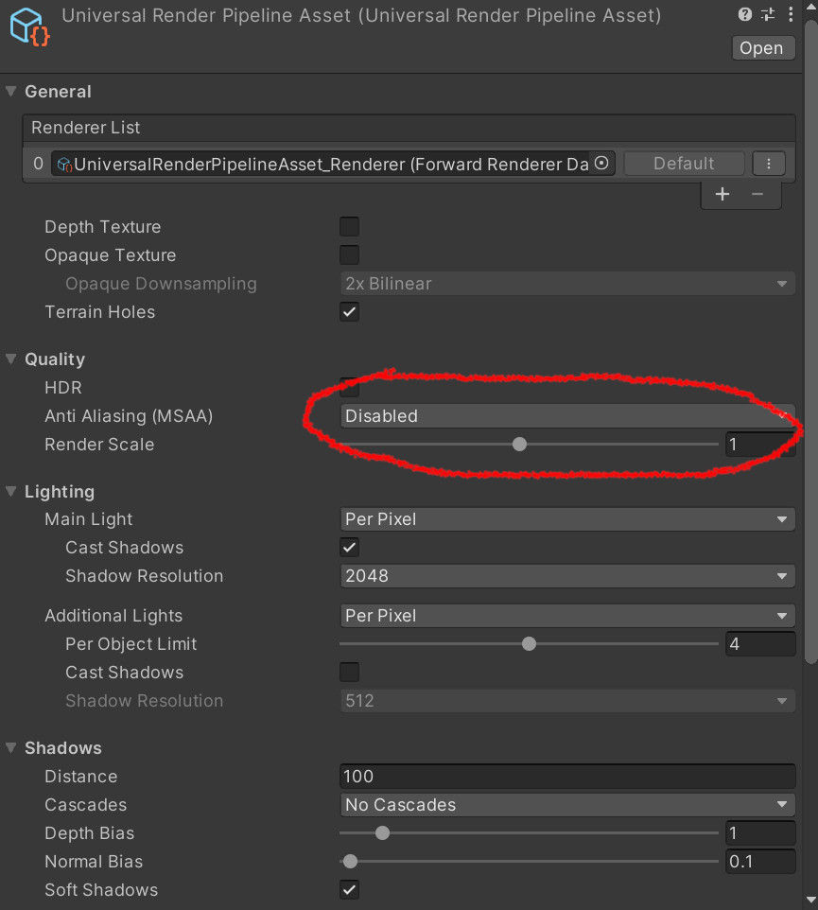Click the HDR label
The width and height of the screenshot is (818, 910).
pos(63,387)
